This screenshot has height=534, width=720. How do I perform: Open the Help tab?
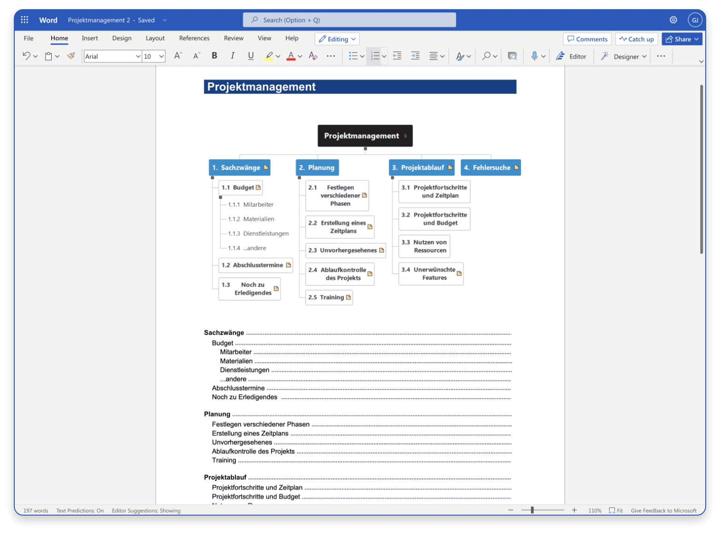(292, 38)
